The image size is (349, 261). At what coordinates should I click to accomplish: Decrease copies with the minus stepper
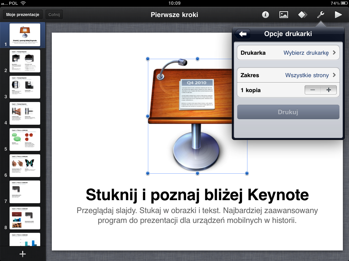click(313, 90)
